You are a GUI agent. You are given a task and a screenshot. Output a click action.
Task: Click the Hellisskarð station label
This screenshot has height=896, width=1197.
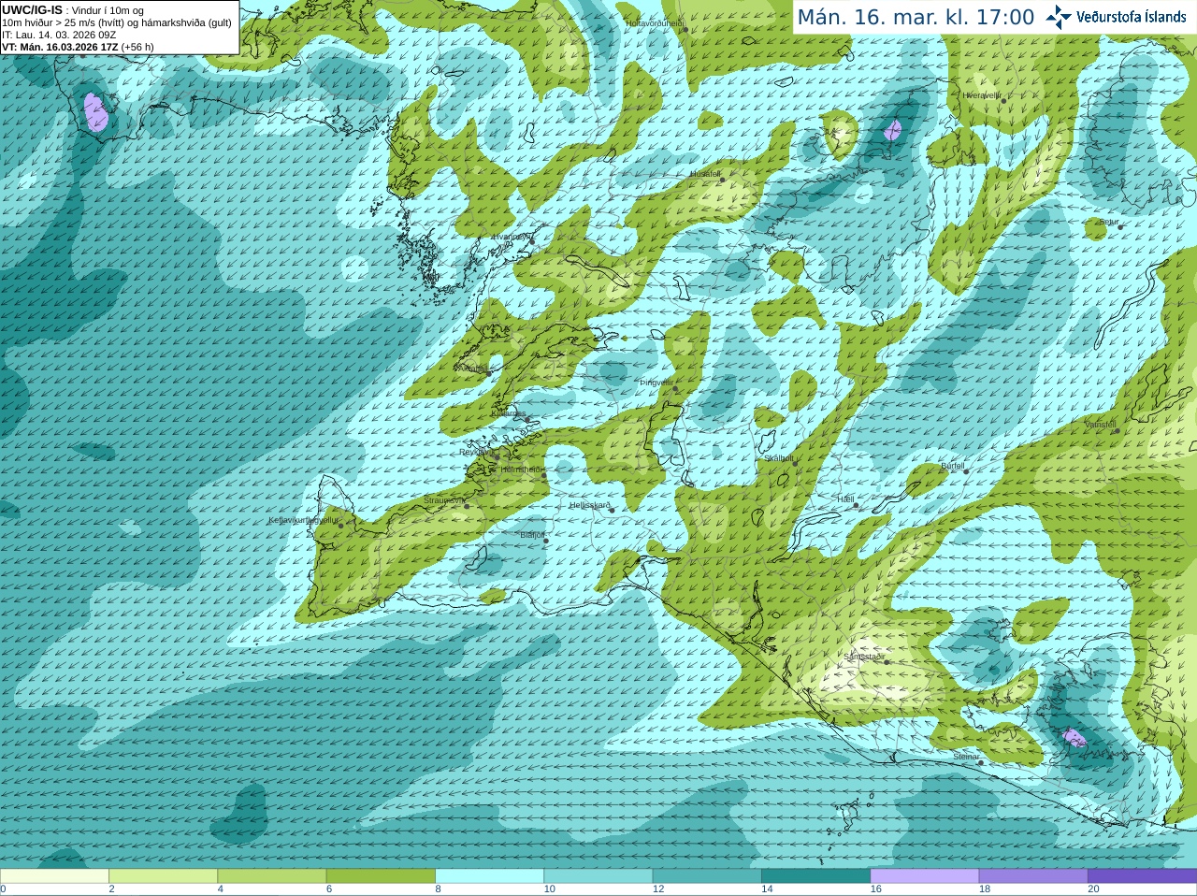(x=589, y=505)
